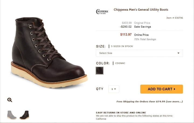Open the quantity dropdown showing 1
This screenshot has width=194, height=123.
tap(114, 89)
